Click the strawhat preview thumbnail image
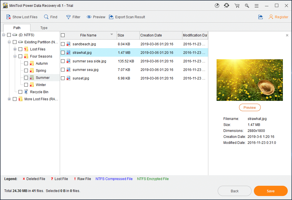The width and height of the screenshot is (292, 200). coord(250,80)
